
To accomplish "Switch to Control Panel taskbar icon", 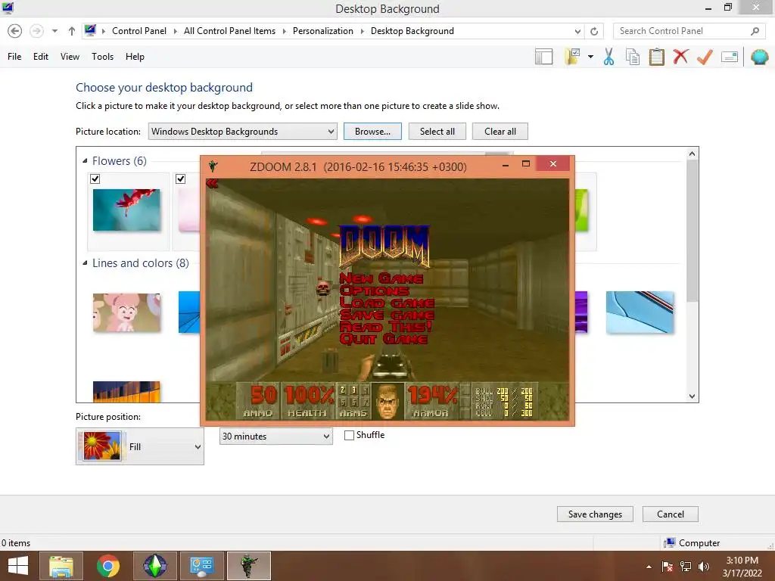I will [x=201, y=566].
